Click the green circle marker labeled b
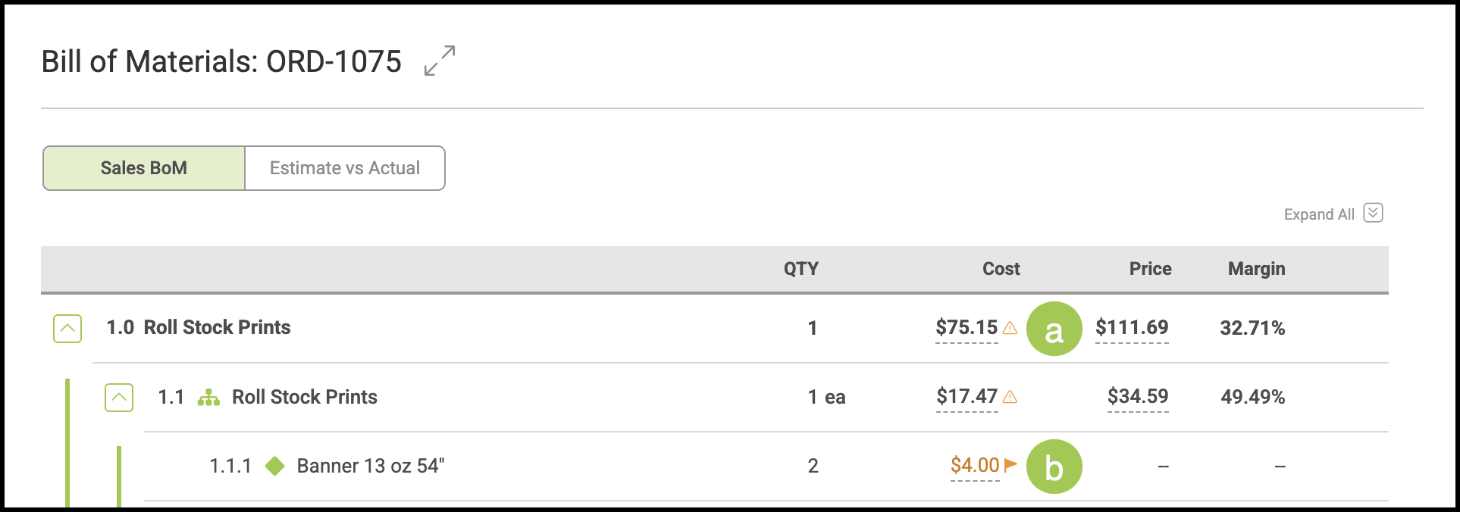The height and width of the screenshot is (512, 1460). (1054, 467)
